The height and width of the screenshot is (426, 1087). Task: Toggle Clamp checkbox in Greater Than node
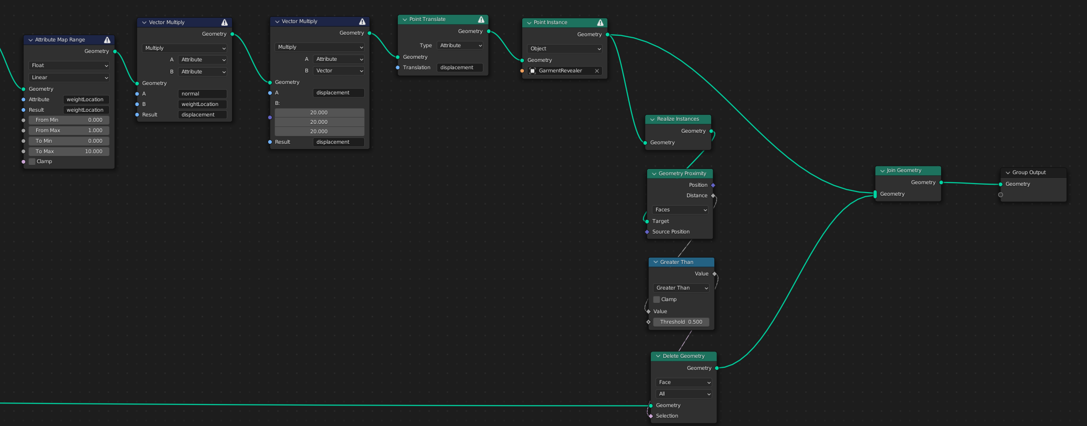tap(657, 300)
